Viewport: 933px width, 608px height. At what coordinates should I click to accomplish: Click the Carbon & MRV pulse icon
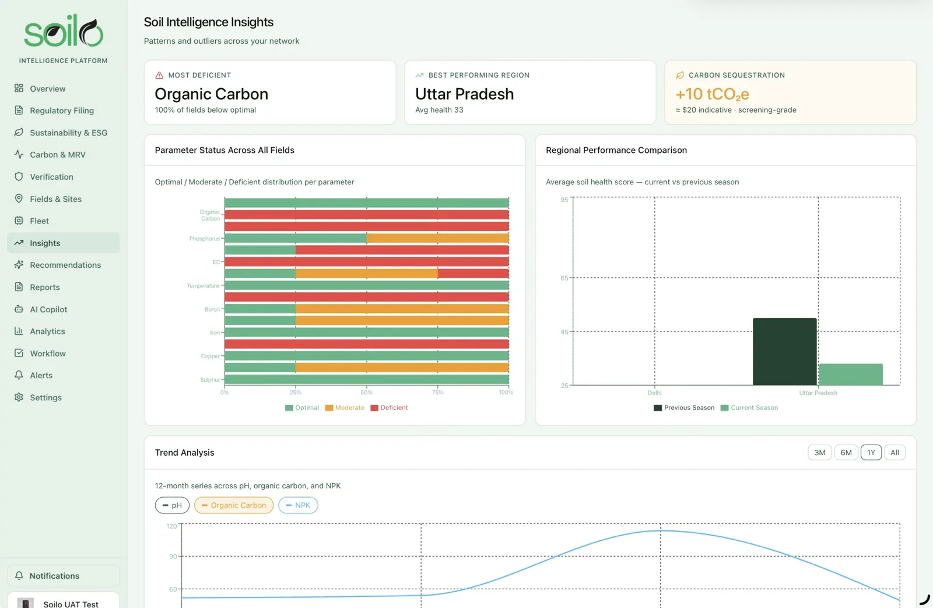19,155
